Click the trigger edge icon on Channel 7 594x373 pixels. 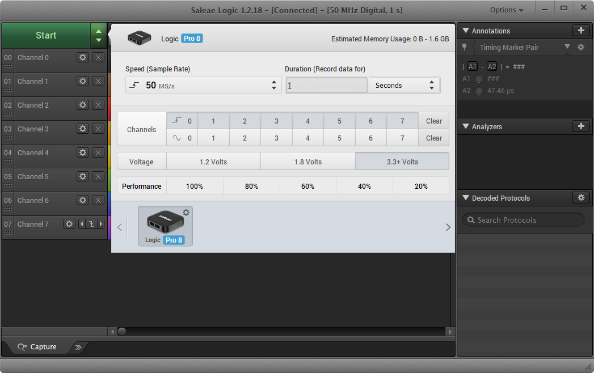click(x=91, y=224)
